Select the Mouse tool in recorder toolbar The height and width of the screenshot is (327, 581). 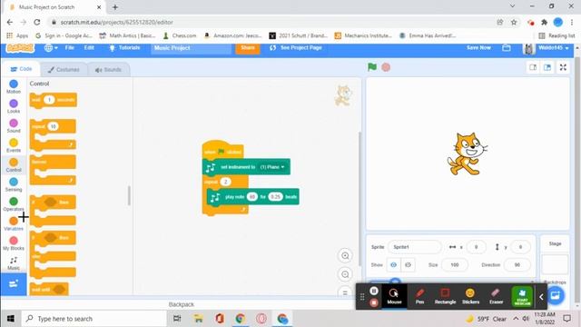(x=394, y=296)
